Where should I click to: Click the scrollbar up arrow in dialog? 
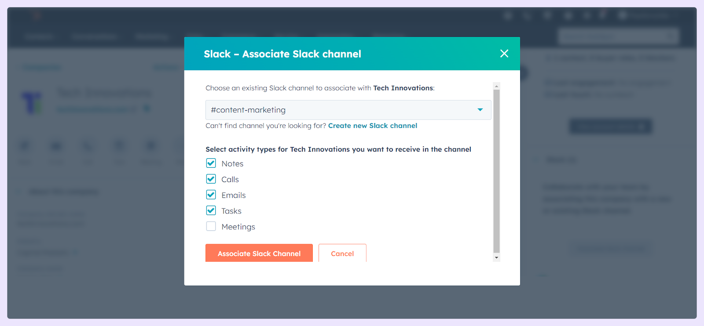[496, 86]
